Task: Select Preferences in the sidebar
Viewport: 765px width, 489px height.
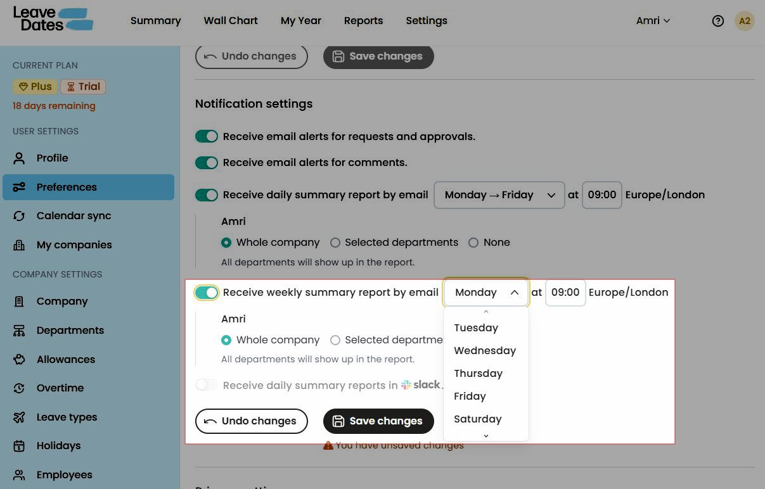Action: (88, 187)
